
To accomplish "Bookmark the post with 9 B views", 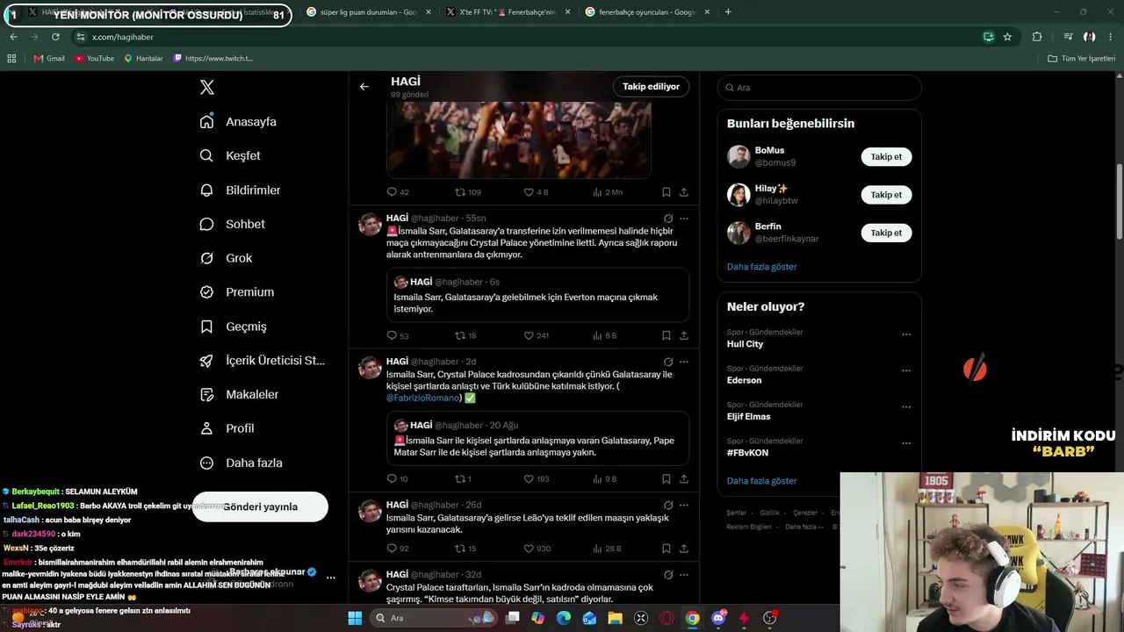I will coord(666,478).
